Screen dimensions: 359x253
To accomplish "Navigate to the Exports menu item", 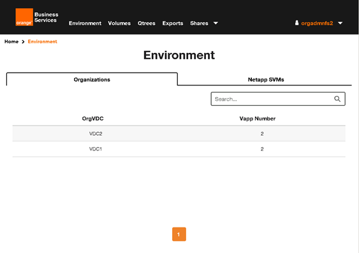I will (173, 24).
